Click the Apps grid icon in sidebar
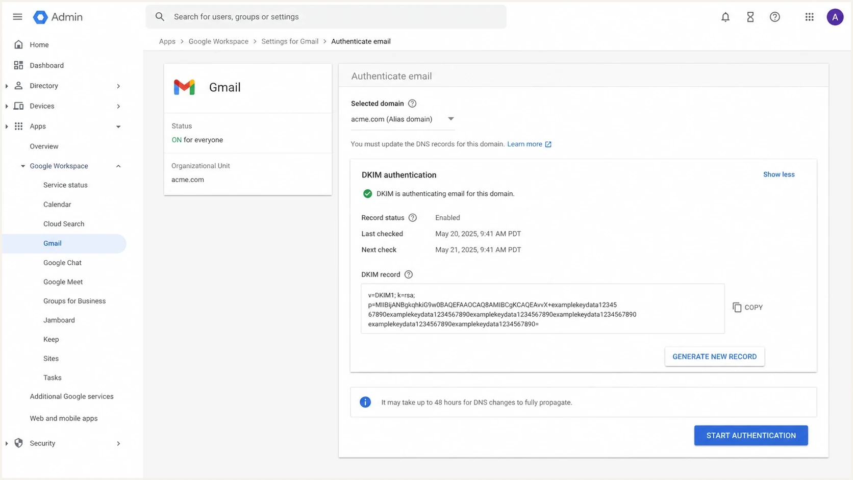This screenshot has height=480, width=853. [x=18, y=126]
